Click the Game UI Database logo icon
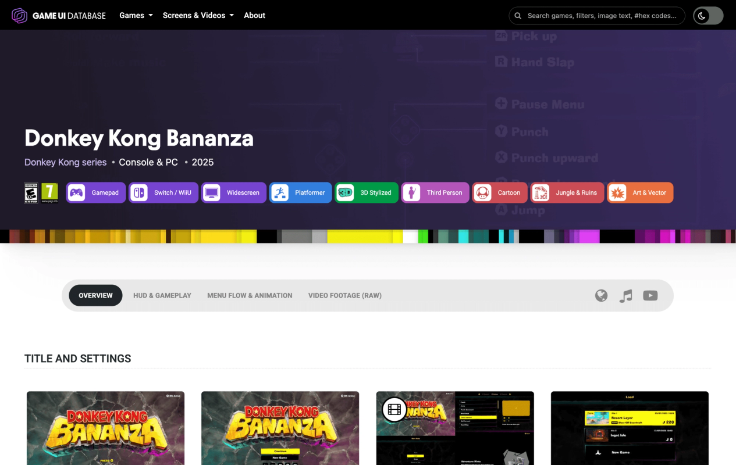The width and height of the screenshot is (736, 465). [20, 16]
